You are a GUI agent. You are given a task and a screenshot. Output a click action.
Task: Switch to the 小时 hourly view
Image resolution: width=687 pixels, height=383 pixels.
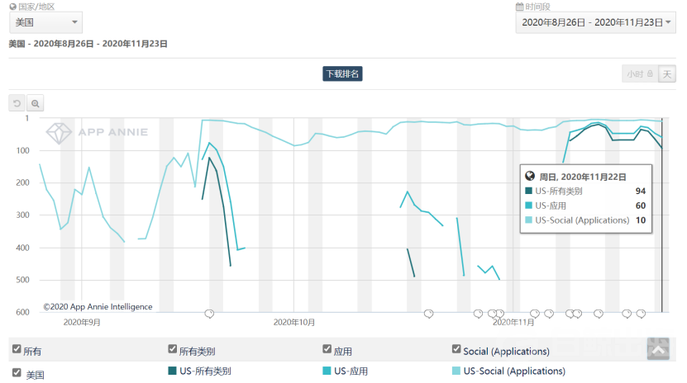pos(640,74)
